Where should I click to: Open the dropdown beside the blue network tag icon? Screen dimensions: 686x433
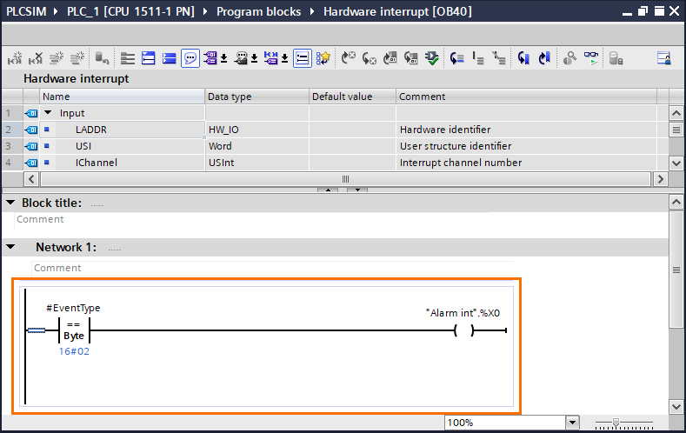[284, 58]
